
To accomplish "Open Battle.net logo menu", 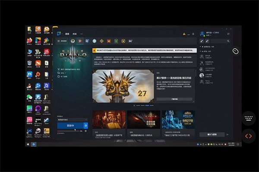I will [59, 33].
